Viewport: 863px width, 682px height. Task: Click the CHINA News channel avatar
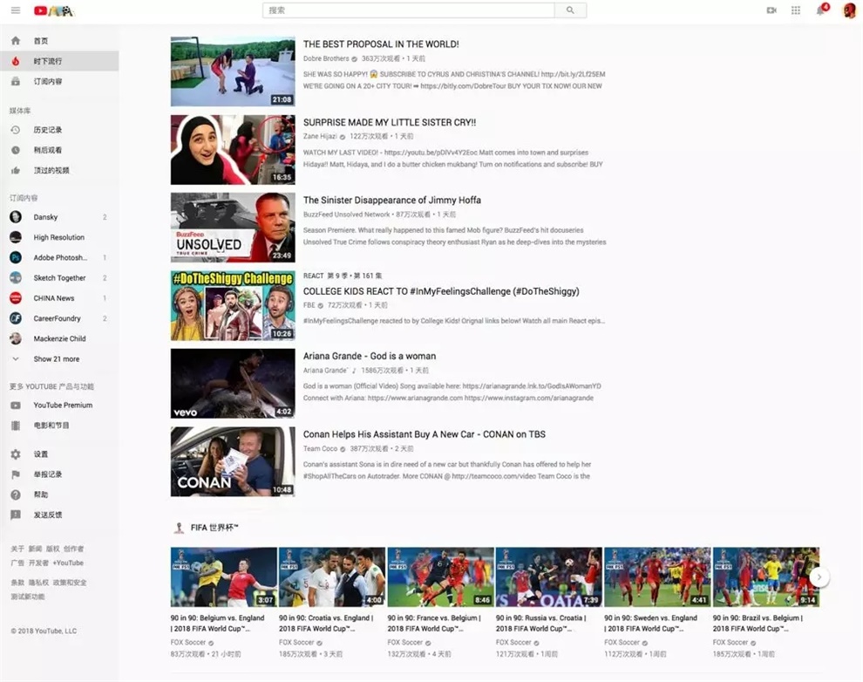click(x=16, y=298)
